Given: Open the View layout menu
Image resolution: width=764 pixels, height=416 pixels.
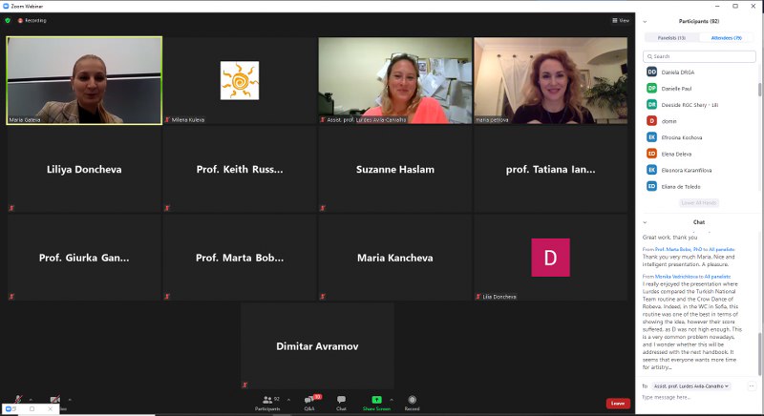Looking at the screenshot, I should 621,20.
